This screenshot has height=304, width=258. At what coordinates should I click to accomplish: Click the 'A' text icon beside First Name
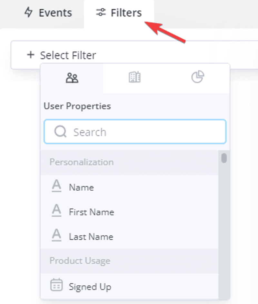tap(57, 211)
